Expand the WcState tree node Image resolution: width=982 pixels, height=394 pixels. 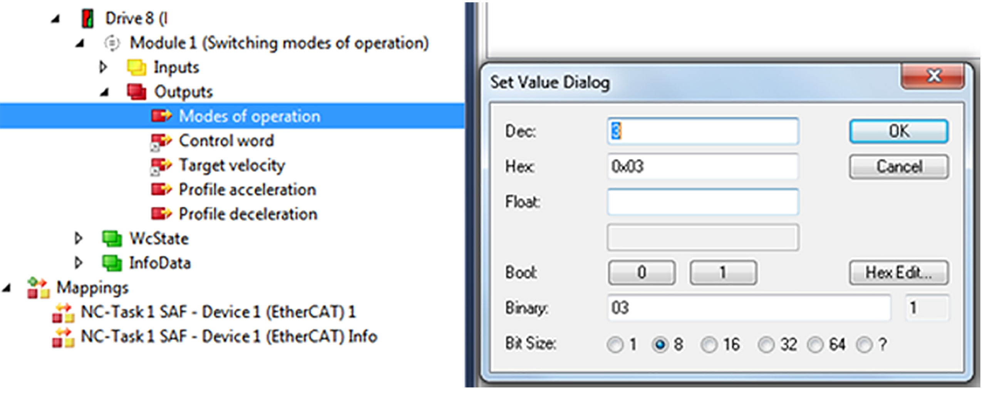tap(78, 238)
